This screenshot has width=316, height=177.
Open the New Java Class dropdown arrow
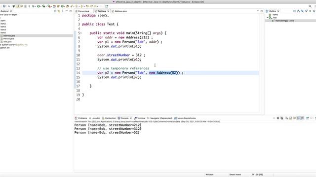coord(65,6)
